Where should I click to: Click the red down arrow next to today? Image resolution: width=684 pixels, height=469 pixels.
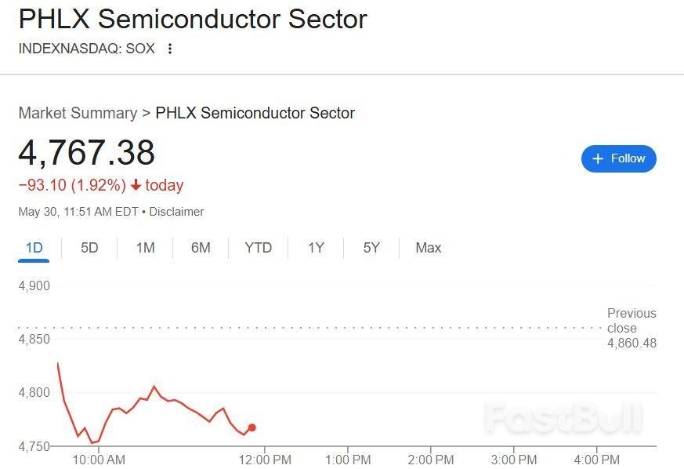tap(136, 186)
